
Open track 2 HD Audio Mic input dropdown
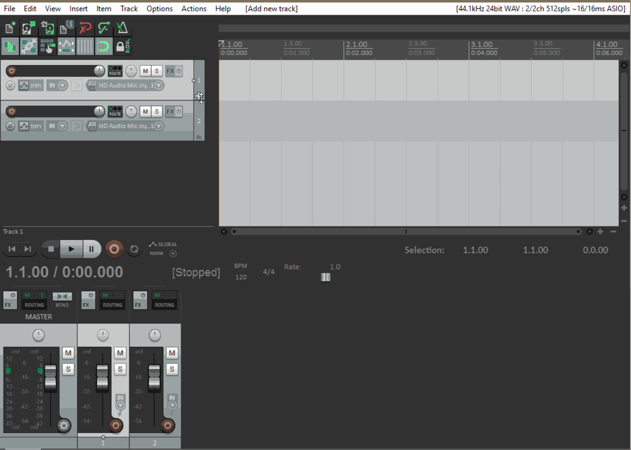tap(131, 126)
